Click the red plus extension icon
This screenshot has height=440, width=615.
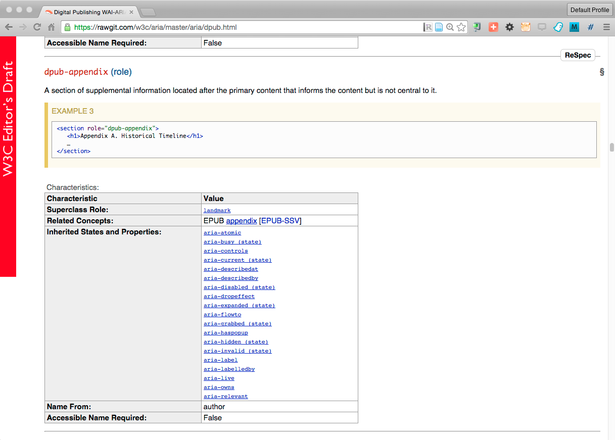pos(493,27)
